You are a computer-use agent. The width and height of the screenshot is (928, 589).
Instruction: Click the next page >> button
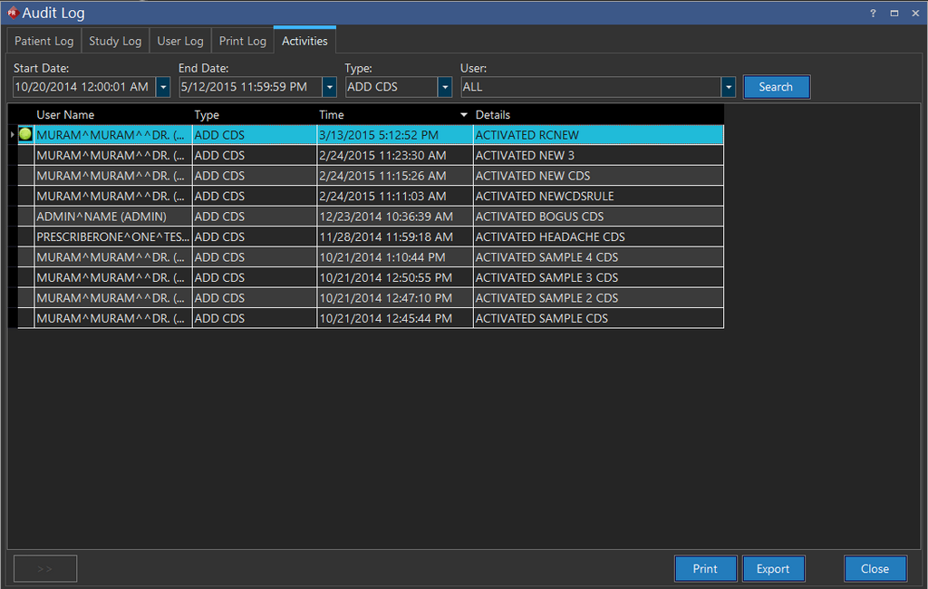(x=45, y=568)
